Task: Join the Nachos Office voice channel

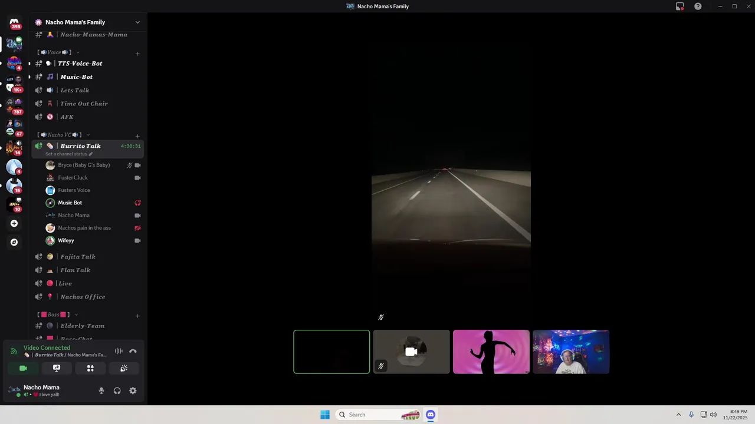Action: pos(88,297)
